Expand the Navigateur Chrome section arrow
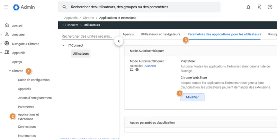Viewport: 277px width, 139px height. [1, 44]
